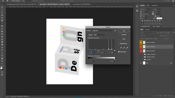
Task: Toggle underline in Character panel
Action: pyautogui.click(x=157, y=21)
